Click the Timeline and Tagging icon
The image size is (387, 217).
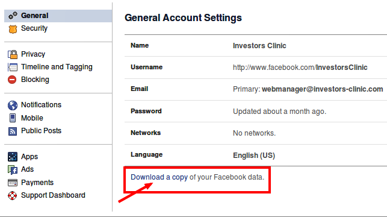13,67
